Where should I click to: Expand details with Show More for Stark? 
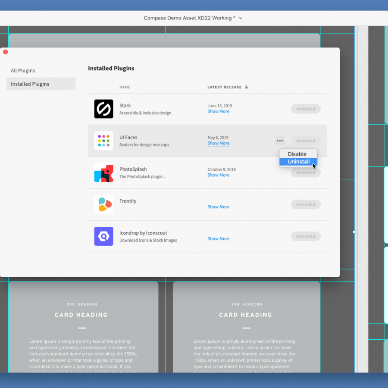[218, 111]
